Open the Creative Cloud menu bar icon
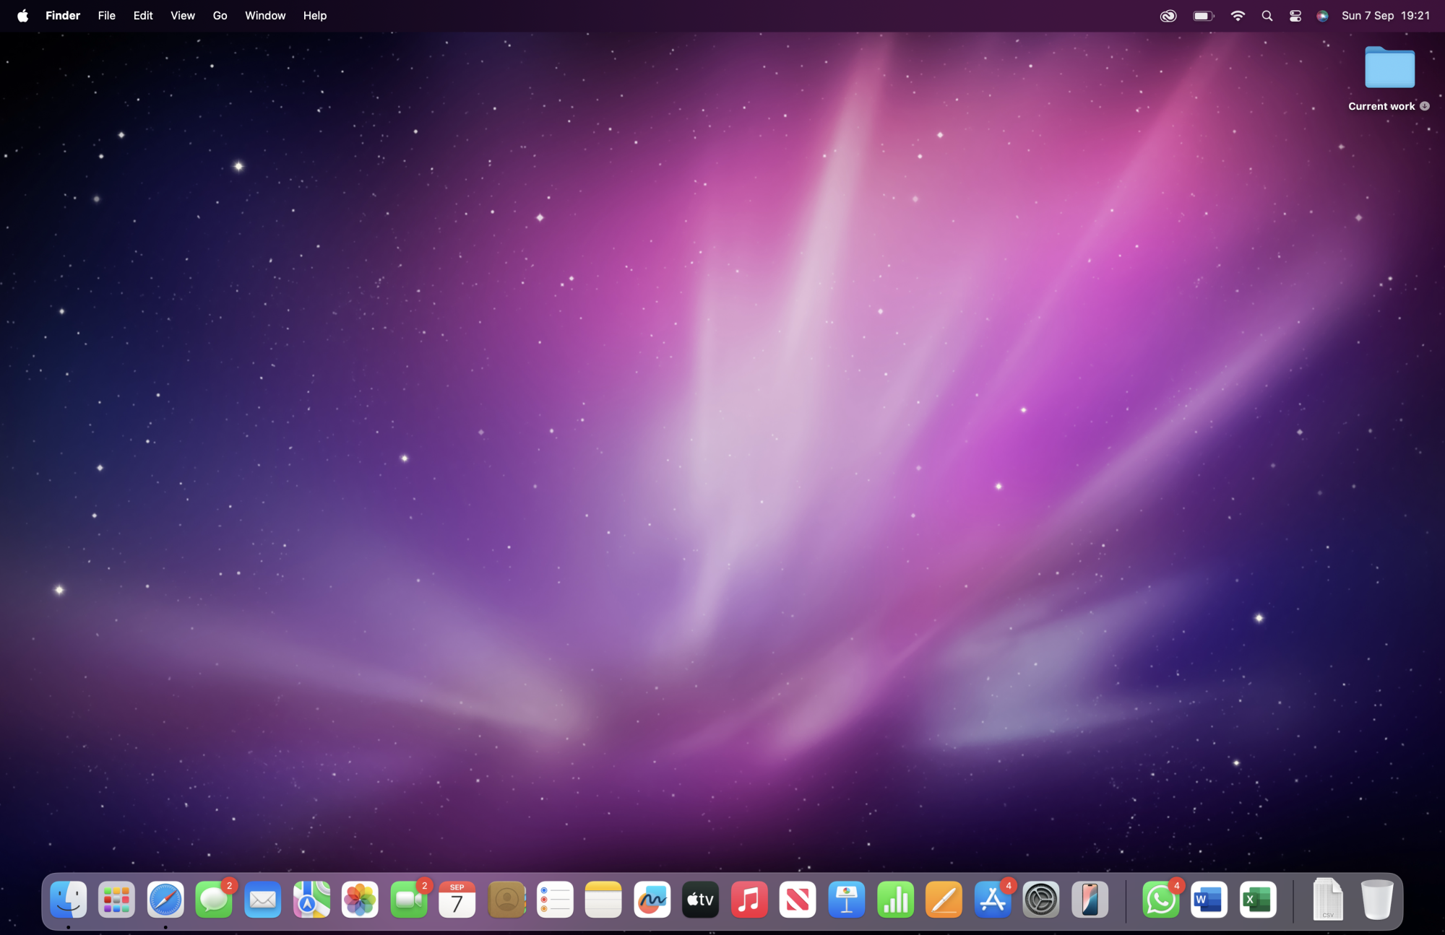 1168,16
